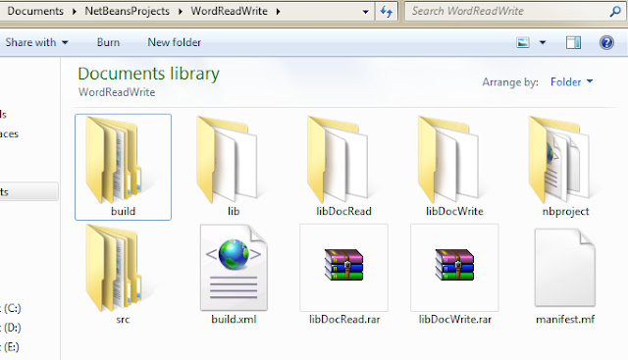This screenshot has width=628, height=360.
Task: Click the search magnifier icon
Action: pos(615,11)
